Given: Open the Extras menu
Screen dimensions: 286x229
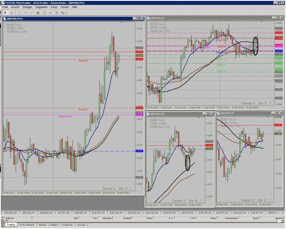Looking at the screenshot, I should click(54, 7).
